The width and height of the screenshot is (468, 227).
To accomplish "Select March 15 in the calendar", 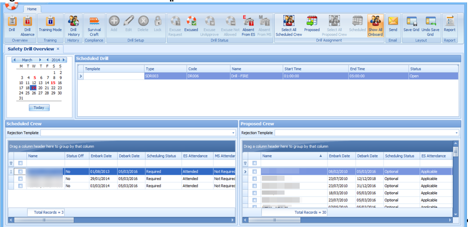I will pyautogui.click(x=53, y=83).
